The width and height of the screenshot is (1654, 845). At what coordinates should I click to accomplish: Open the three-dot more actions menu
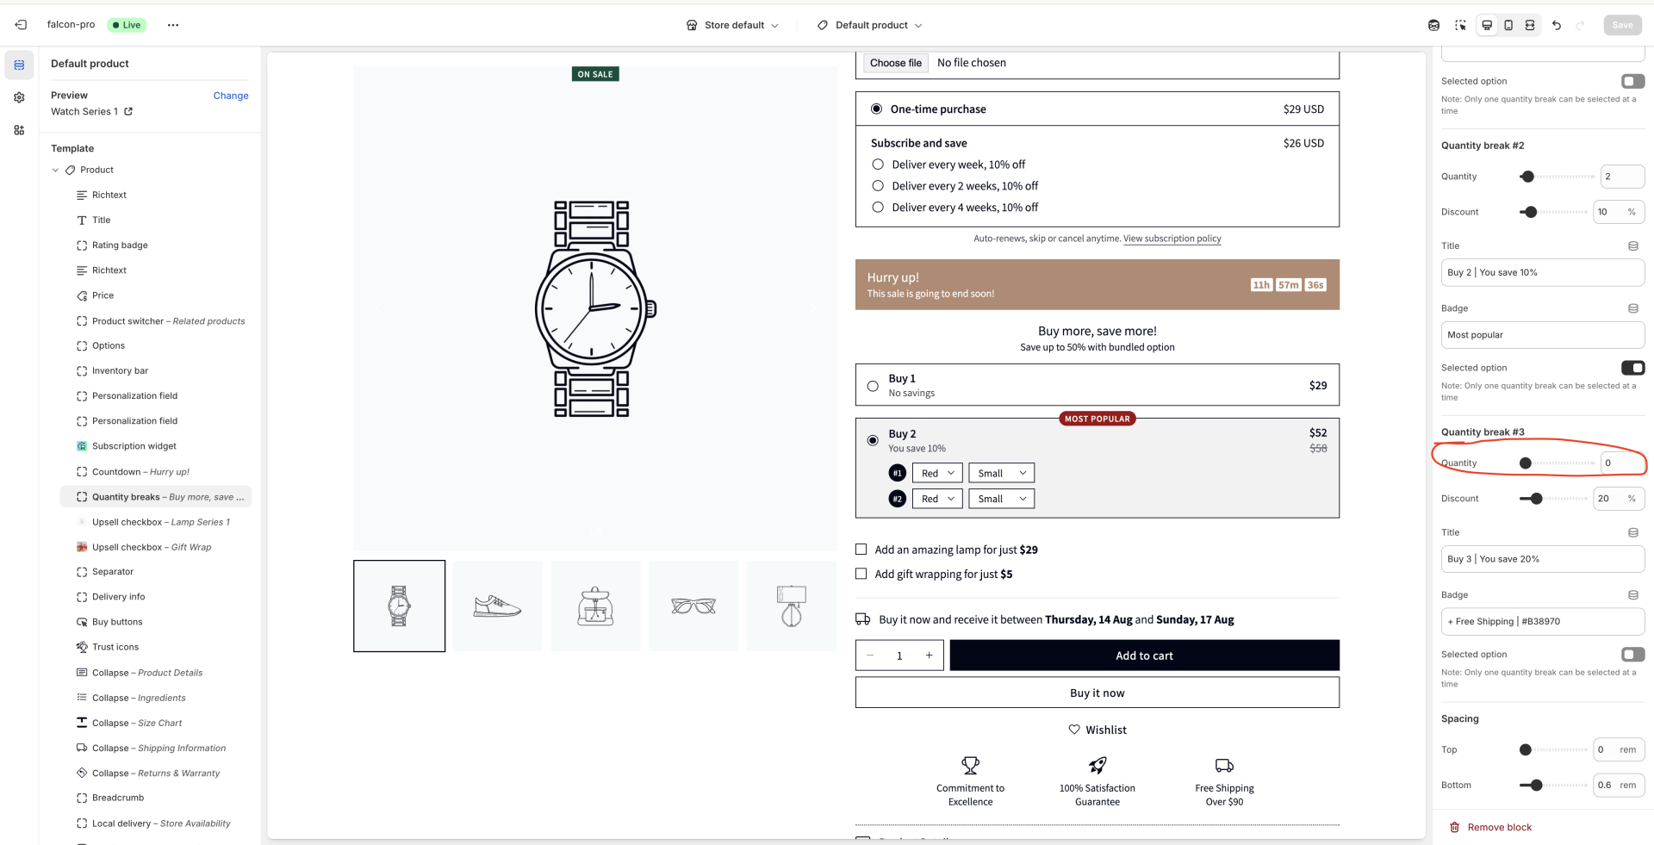pos(173,25)
